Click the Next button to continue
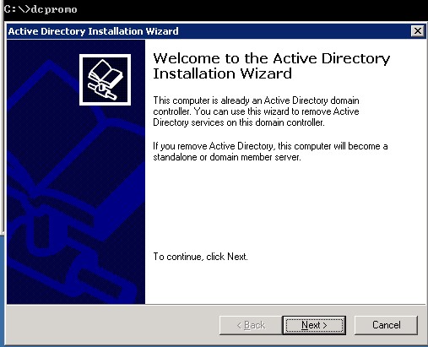Screen dimensions: 428x347 [314, 325]
